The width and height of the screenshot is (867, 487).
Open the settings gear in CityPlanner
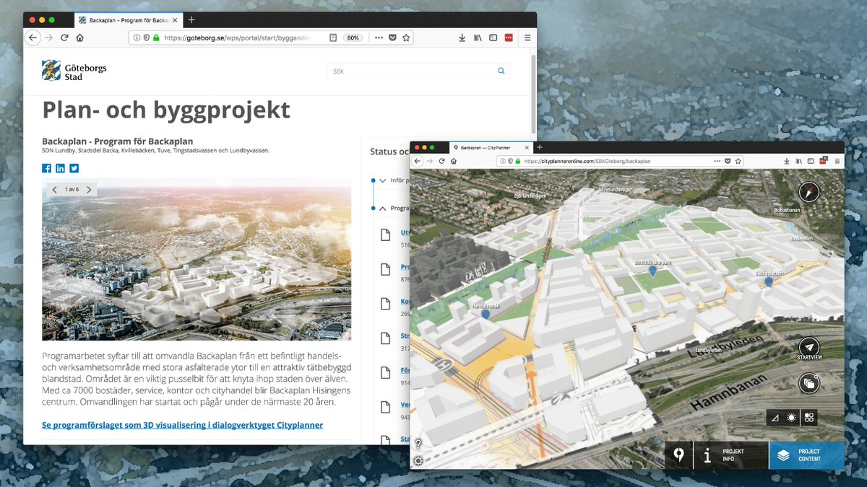418,461
